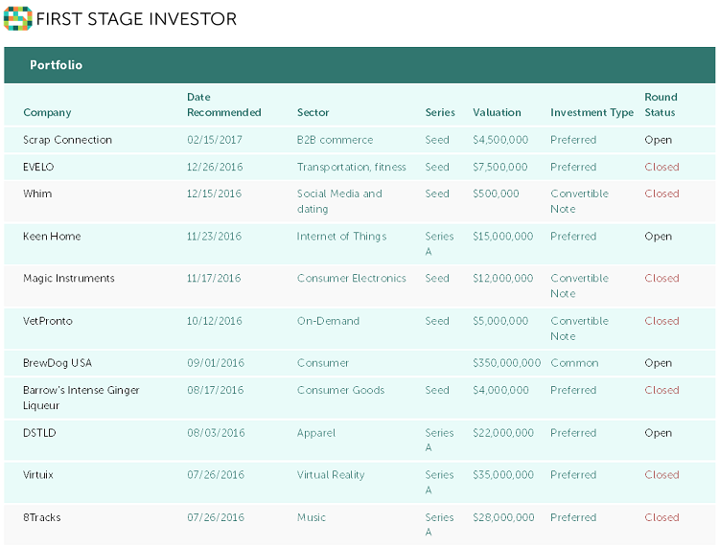Click the Internet of Things sector cell
Screen dimensions: 719x547
pos(341,237)
